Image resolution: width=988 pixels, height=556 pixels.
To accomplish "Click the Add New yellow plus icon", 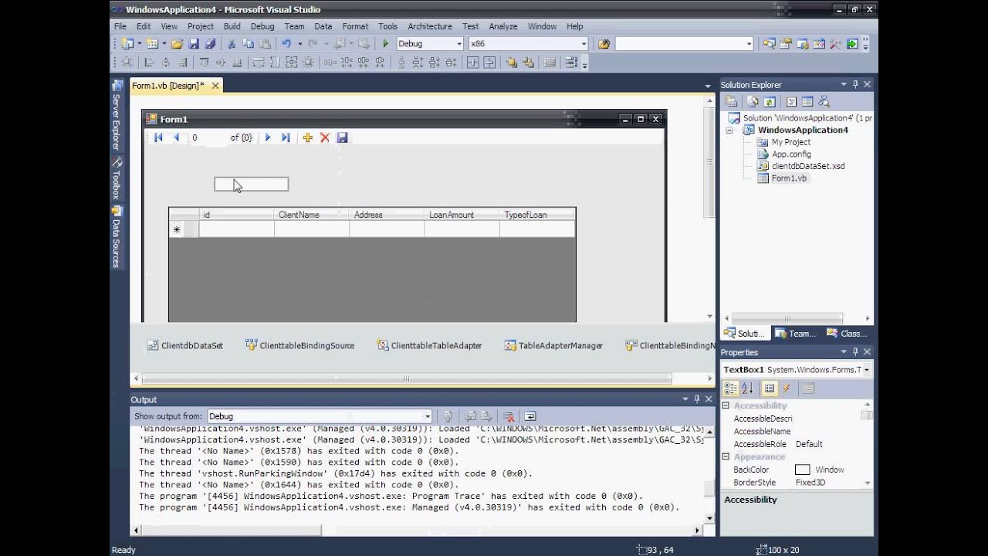I will pos(307,137).
